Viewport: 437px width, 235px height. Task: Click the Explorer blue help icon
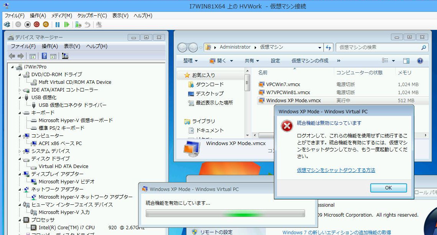click(x=420, y=60)
